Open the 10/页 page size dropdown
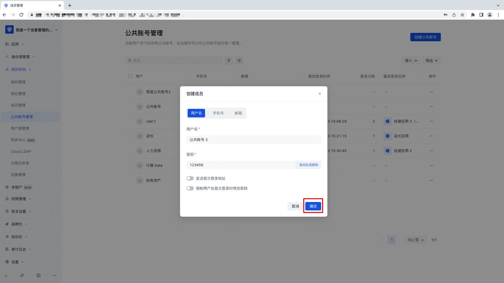 [416, 240]
